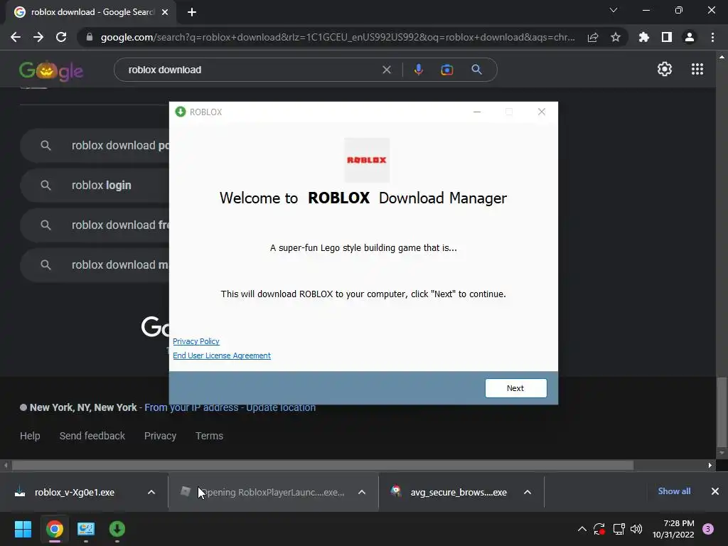Click the horizontal page scrollbar
728x546 pixels.
323,465
